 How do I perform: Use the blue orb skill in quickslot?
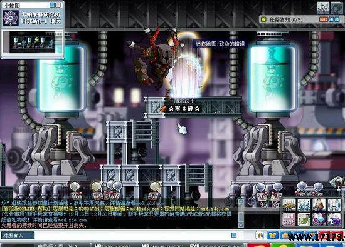tap(319, 219)
